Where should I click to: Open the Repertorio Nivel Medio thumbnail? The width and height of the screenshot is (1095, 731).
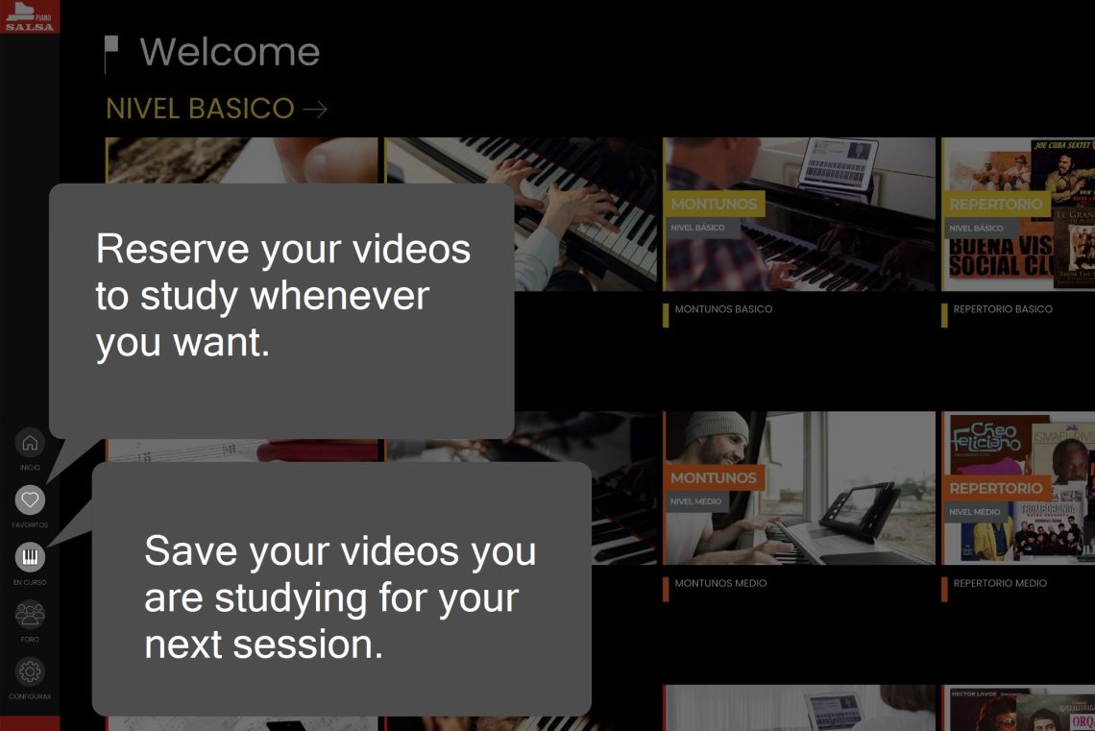pyautogui.click(x=1018, y=488)
